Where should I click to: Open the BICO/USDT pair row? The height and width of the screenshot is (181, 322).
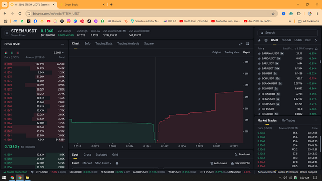click(x=287, y=104)
